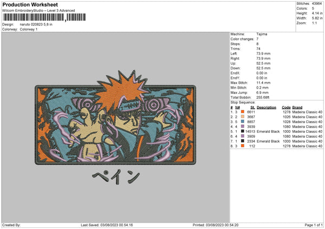Screen dimensions: 325x229
Task: Click the Height value '4.14 in'
Action: coord(317,13)
